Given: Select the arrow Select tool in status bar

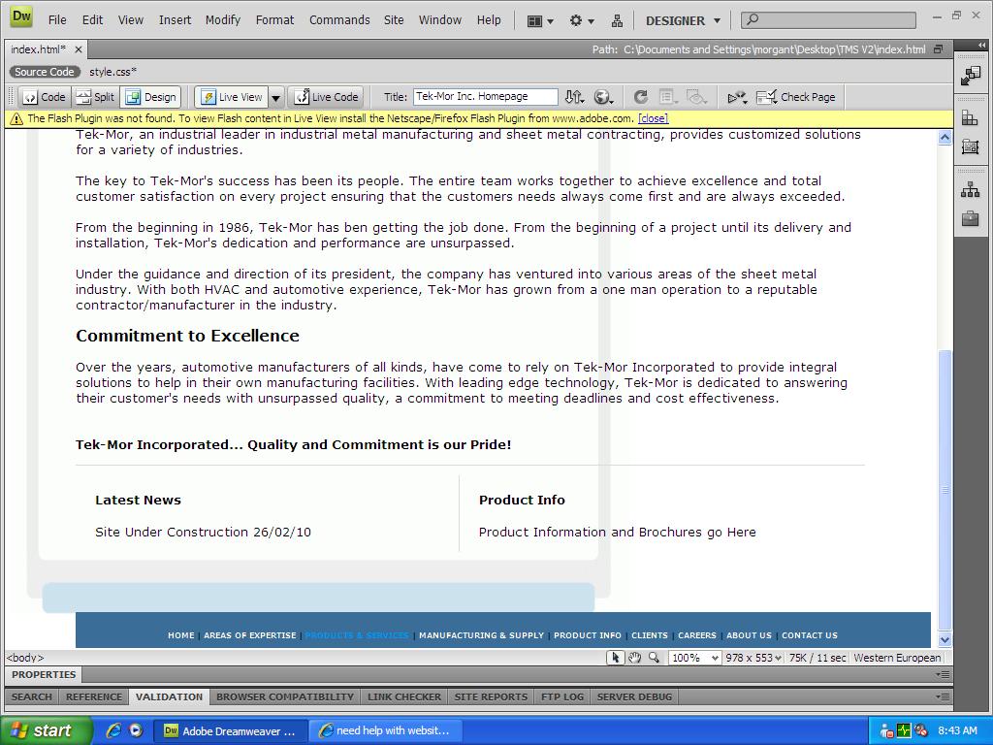Looking at the screenshot, I should point(614,658).
